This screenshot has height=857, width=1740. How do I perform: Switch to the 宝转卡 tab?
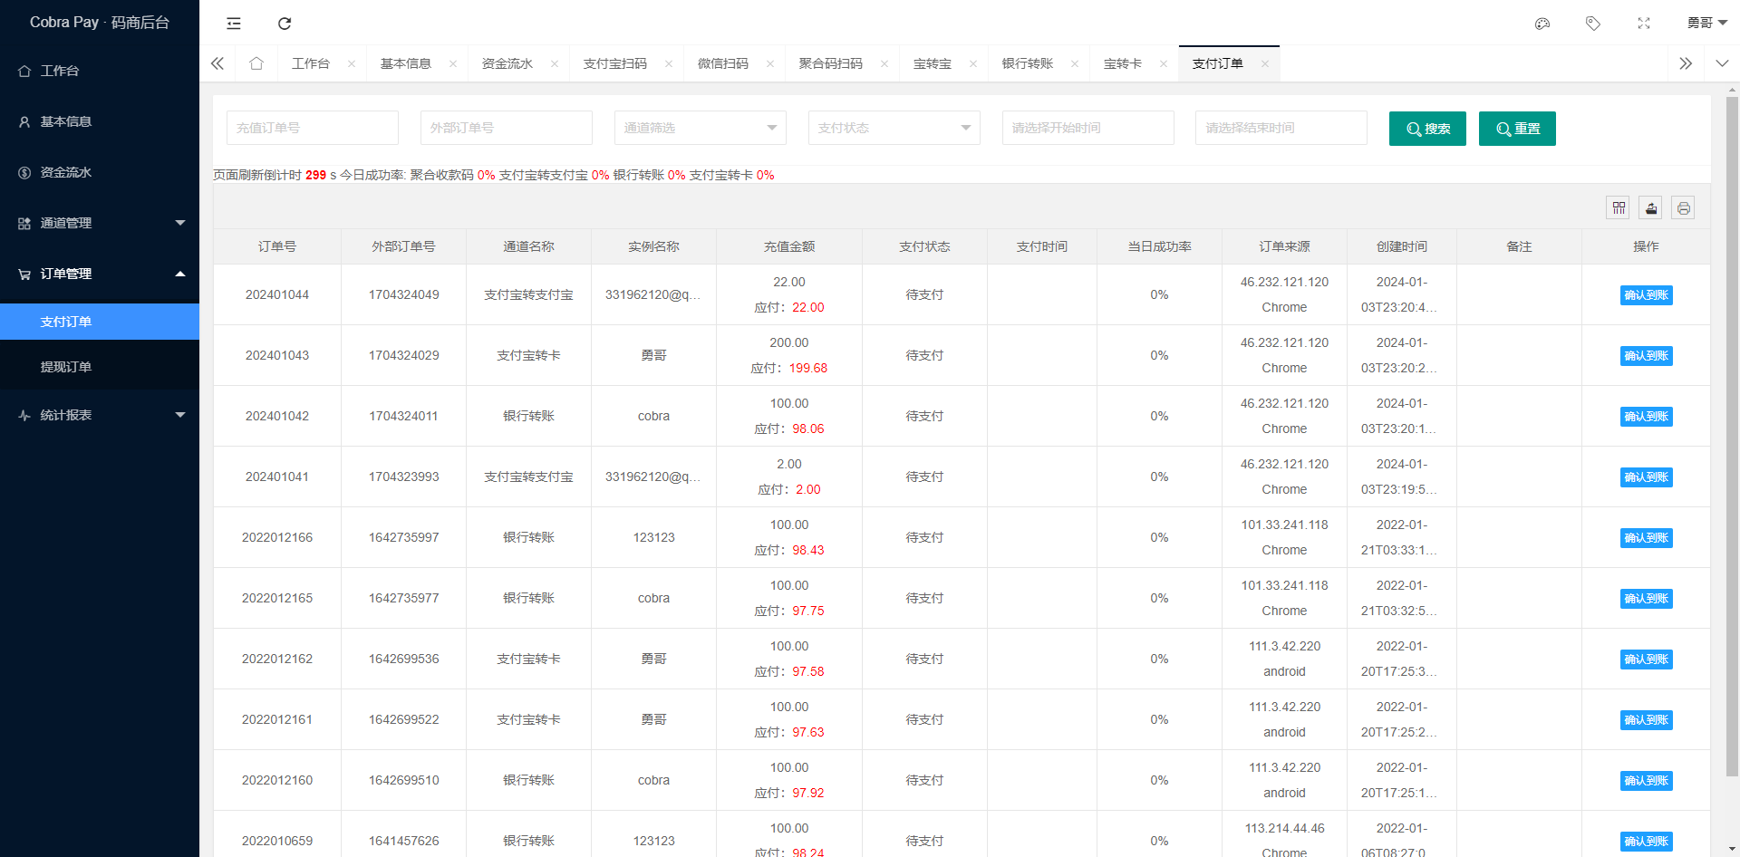(1123, 63)
